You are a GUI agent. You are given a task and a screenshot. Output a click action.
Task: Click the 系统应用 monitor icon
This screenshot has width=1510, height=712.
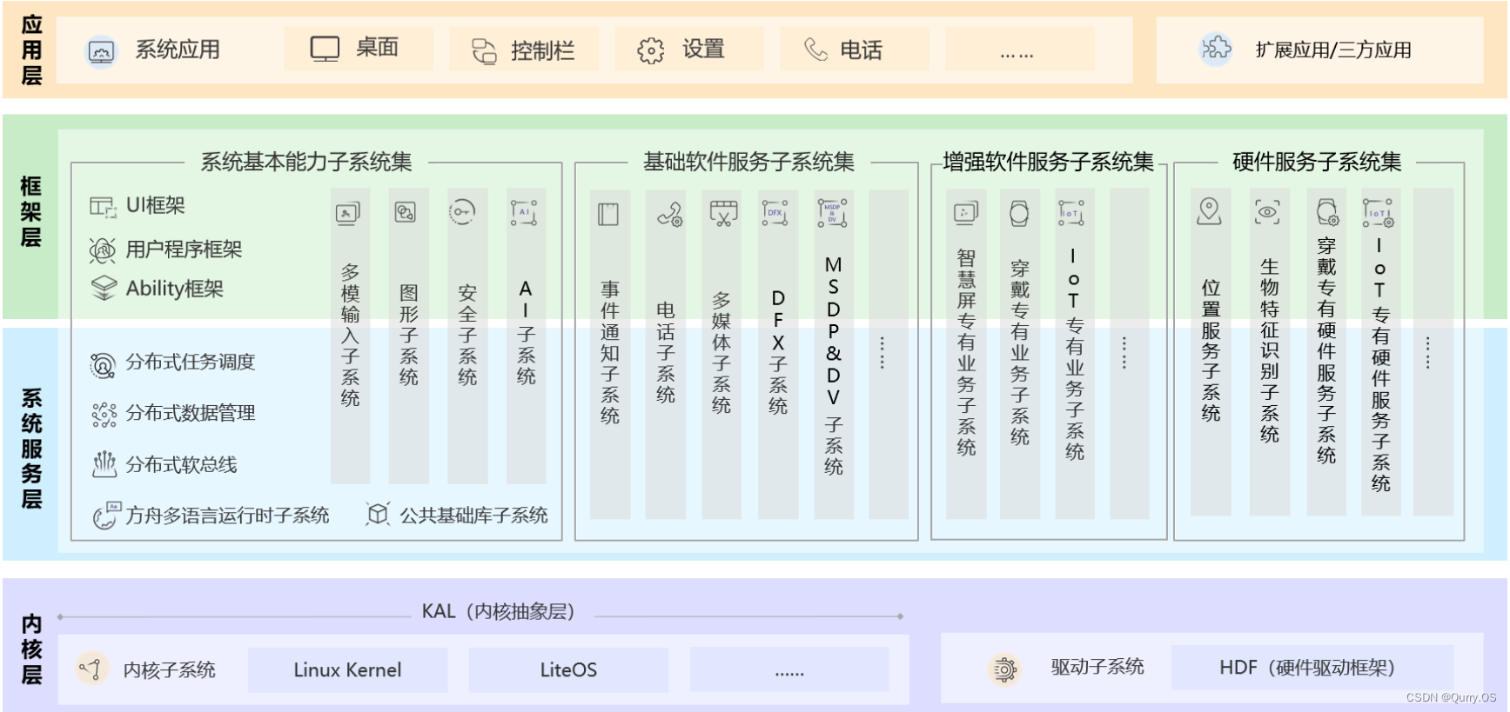[102, 52]
